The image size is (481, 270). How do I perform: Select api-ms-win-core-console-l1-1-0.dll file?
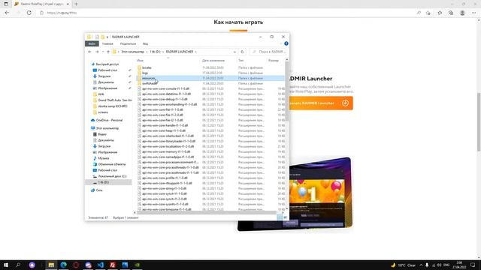[165, 88]
